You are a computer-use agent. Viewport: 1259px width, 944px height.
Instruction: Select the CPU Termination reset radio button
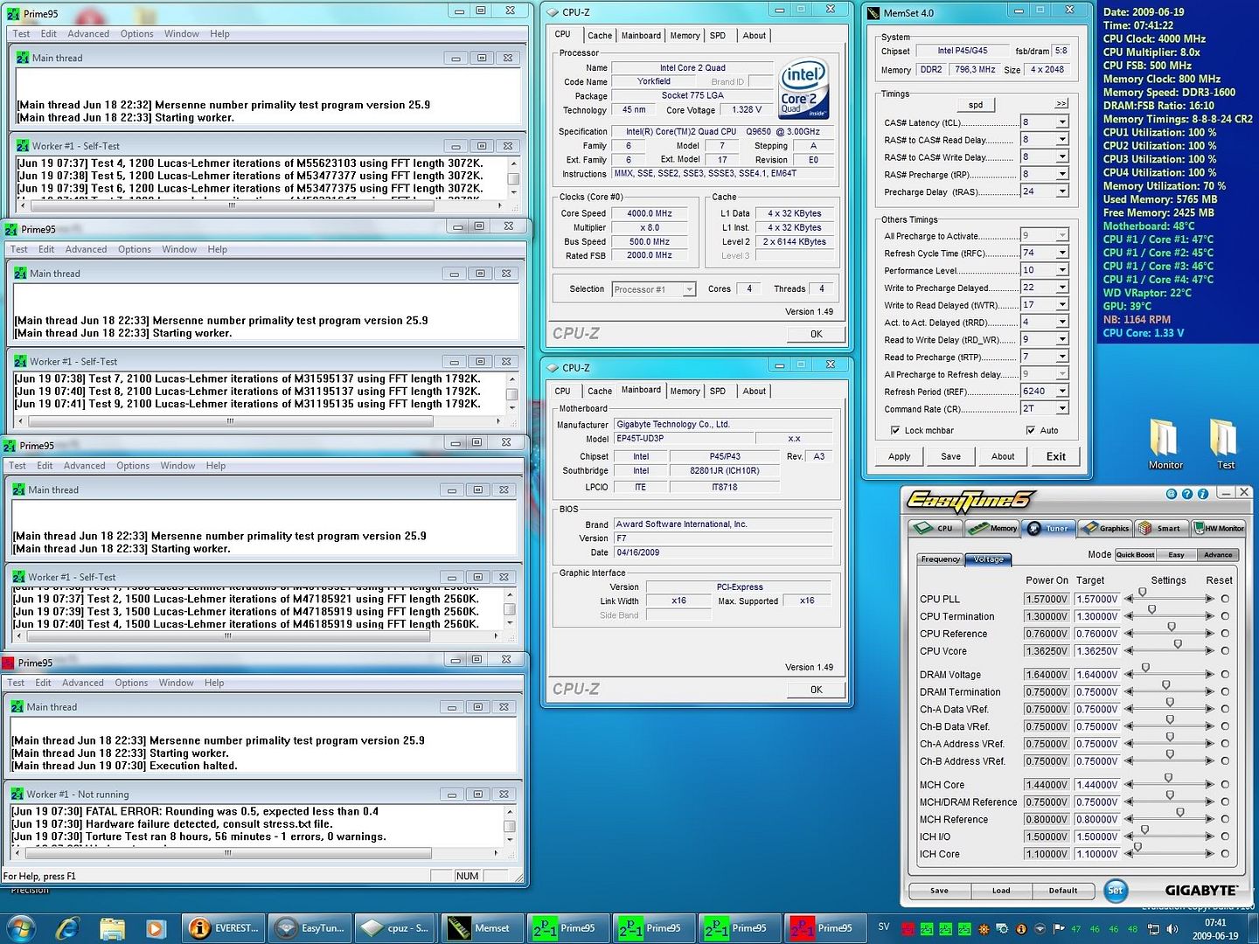point(1226,616)
